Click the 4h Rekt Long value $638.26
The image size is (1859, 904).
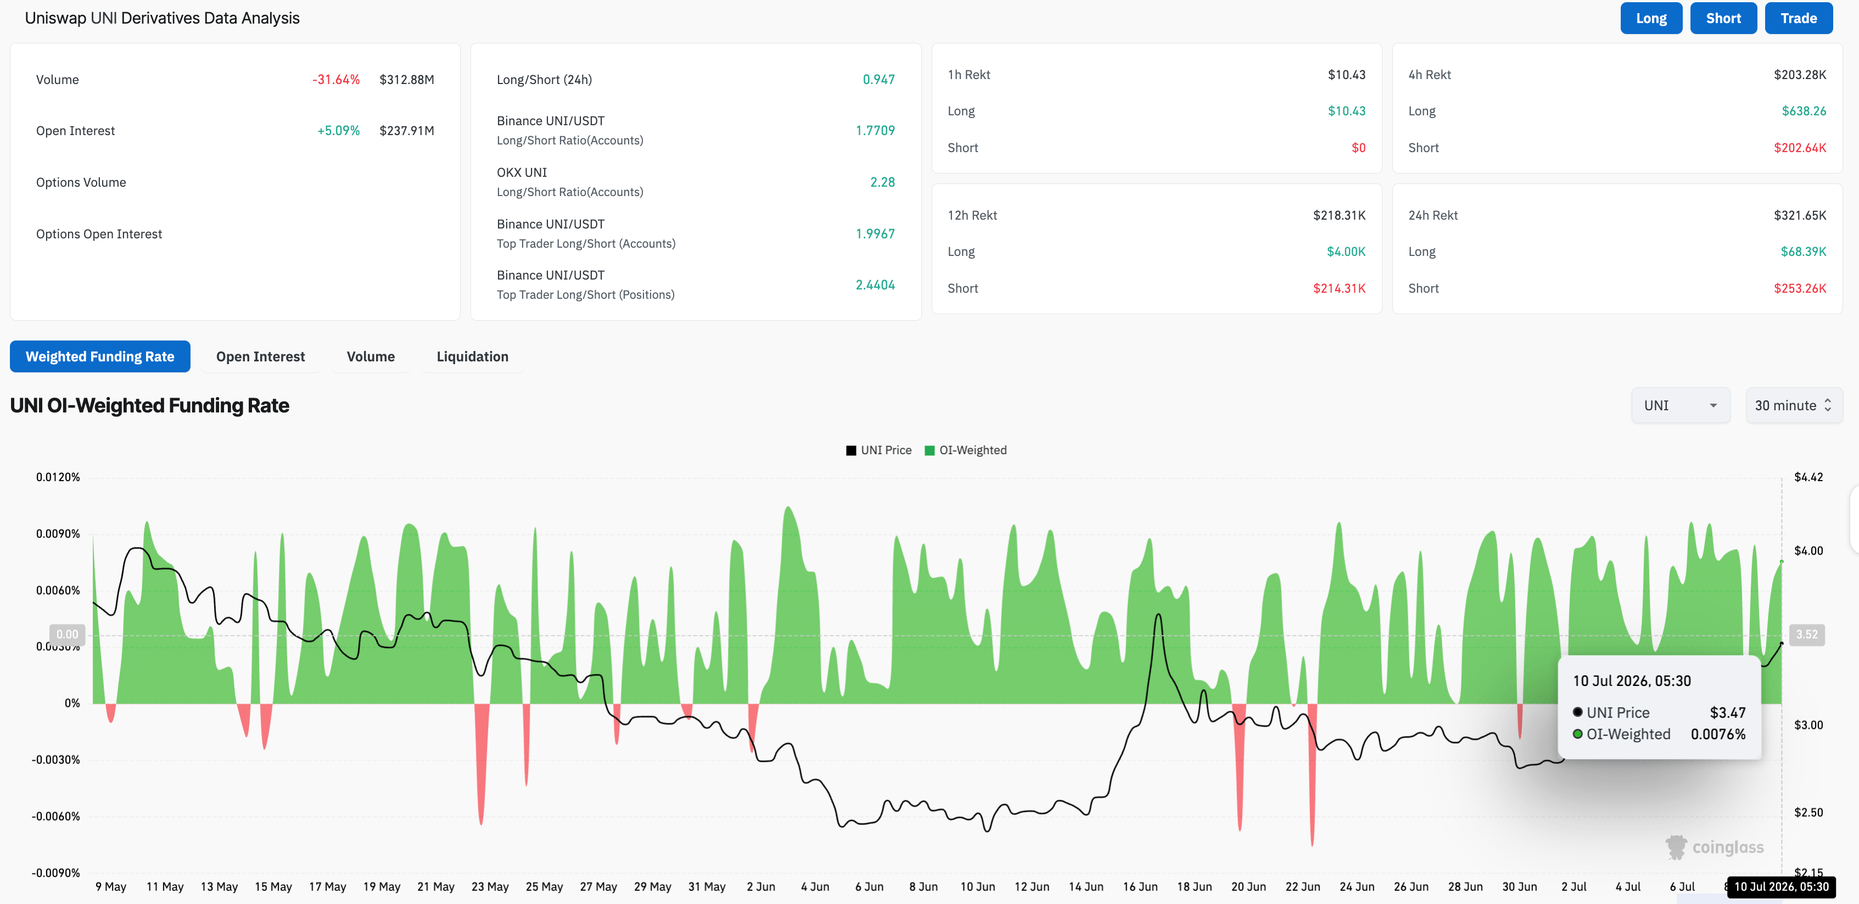[1804, 110]
